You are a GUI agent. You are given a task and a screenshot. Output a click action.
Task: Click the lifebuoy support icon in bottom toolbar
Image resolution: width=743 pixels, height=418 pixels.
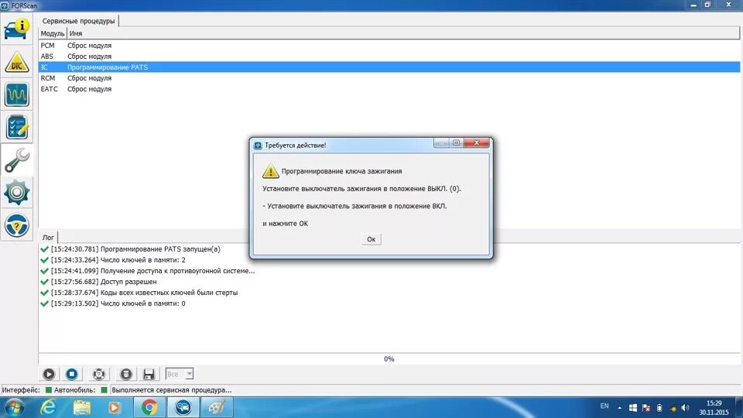(x=98, y=374)
